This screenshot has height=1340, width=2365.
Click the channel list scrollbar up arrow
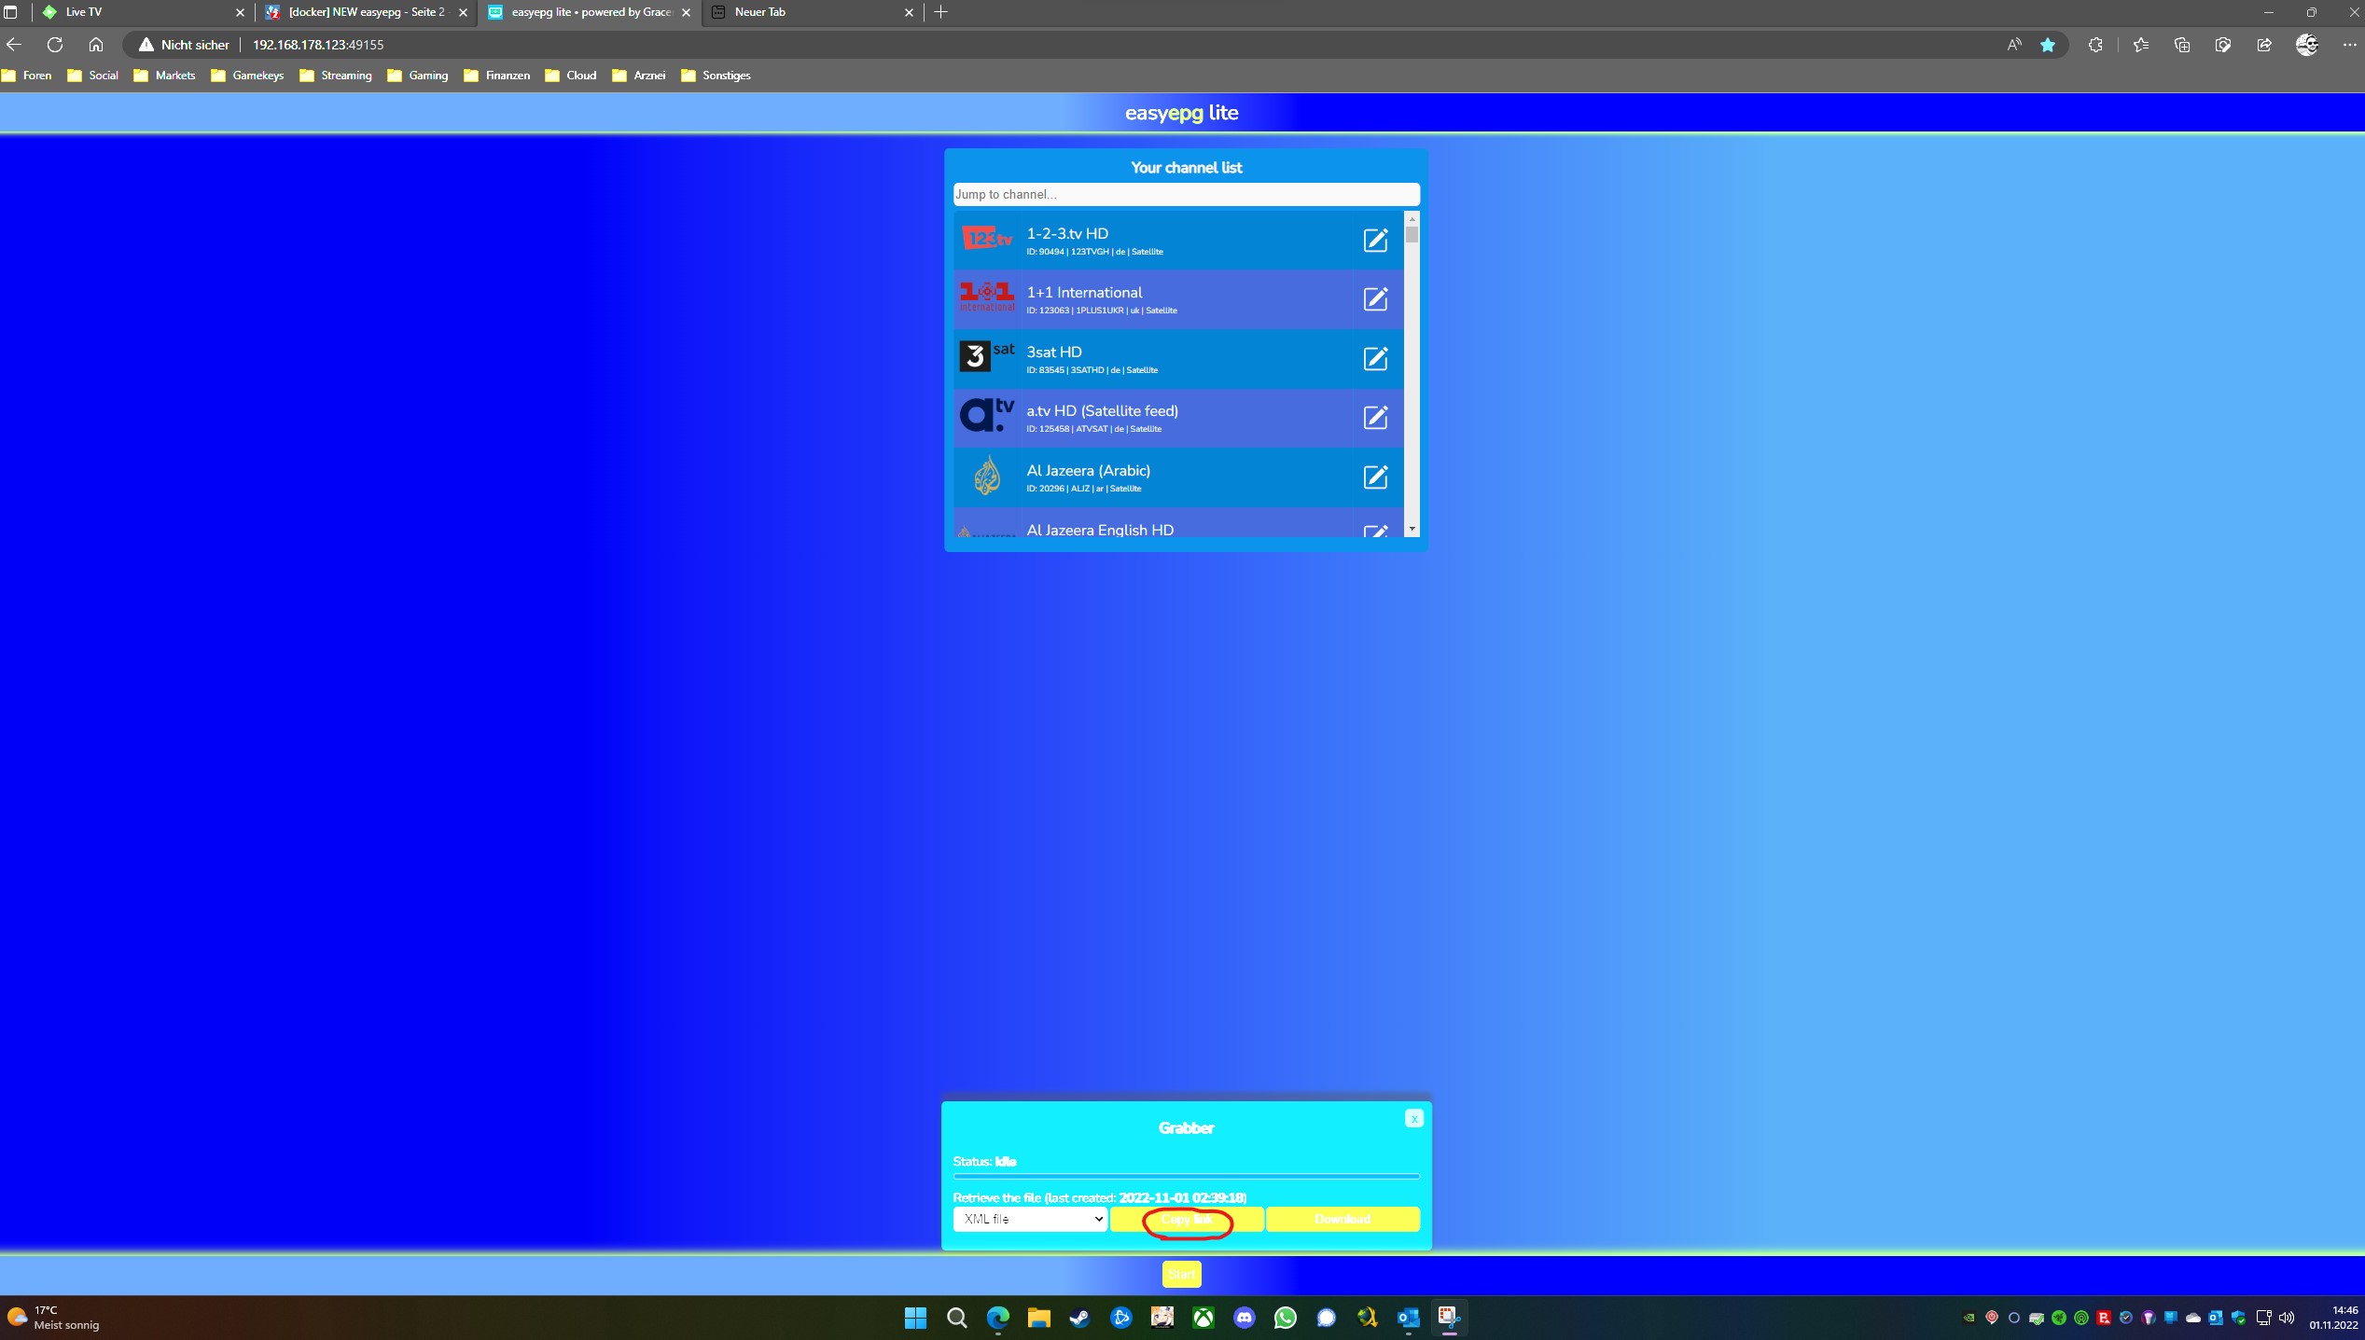(1412, 218)
